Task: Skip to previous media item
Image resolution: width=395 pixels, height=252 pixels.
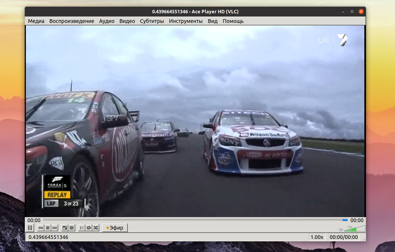Action: (41, 228)
